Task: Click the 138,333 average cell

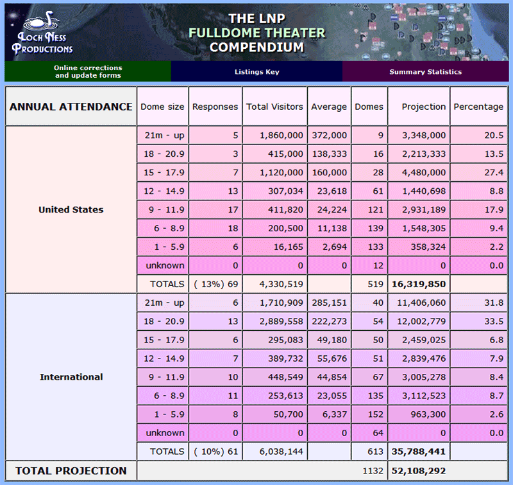Action: coord(329,154)
